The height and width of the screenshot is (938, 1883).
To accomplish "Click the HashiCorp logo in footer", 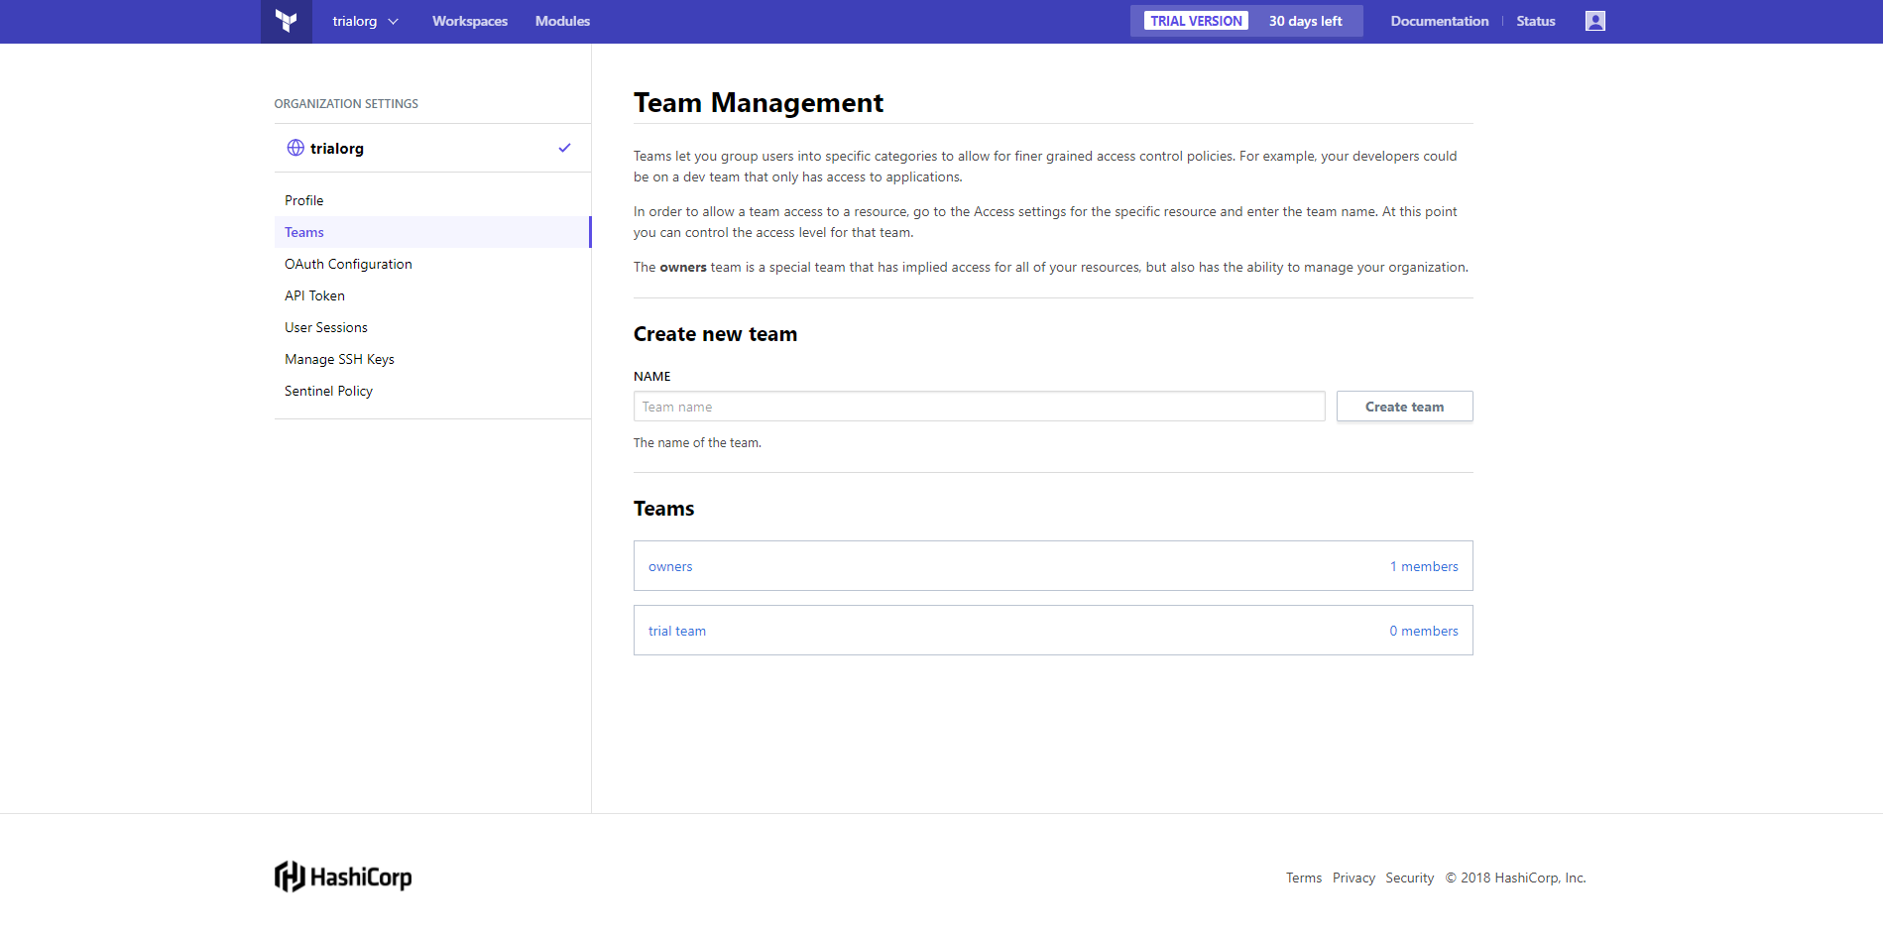I will pyautogui.click(x=343, y=877).
